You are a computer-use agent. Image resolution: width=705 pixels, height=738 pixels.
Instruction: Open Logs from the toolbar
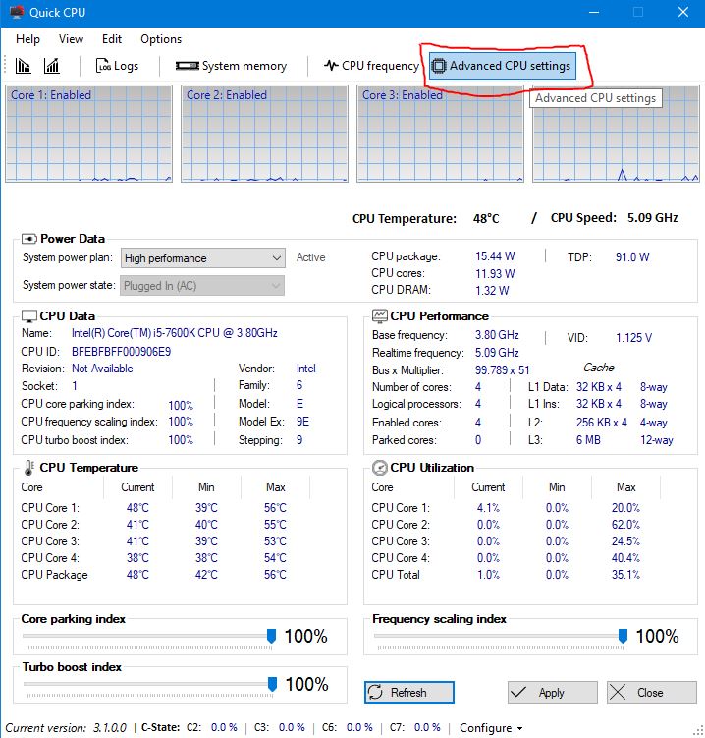tap(117, 66)
